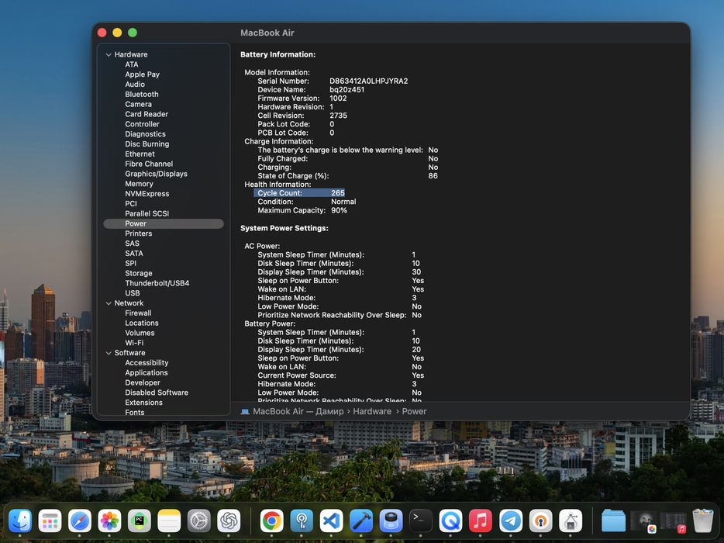This screenshot has width=724, height=543.
Task: Launch PyCharm from the dock
Action: click(x=140, y=521)
